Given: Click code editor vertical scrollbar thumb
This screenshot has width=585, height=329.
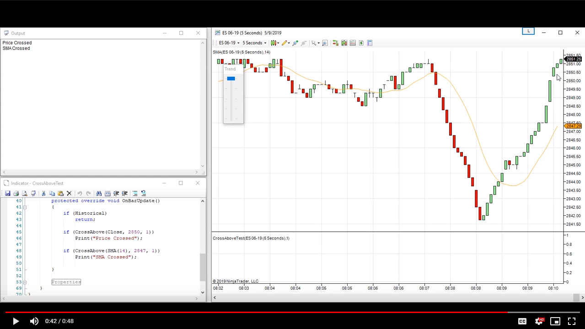Looking at the screenshot, I should (x=203, y=267).
